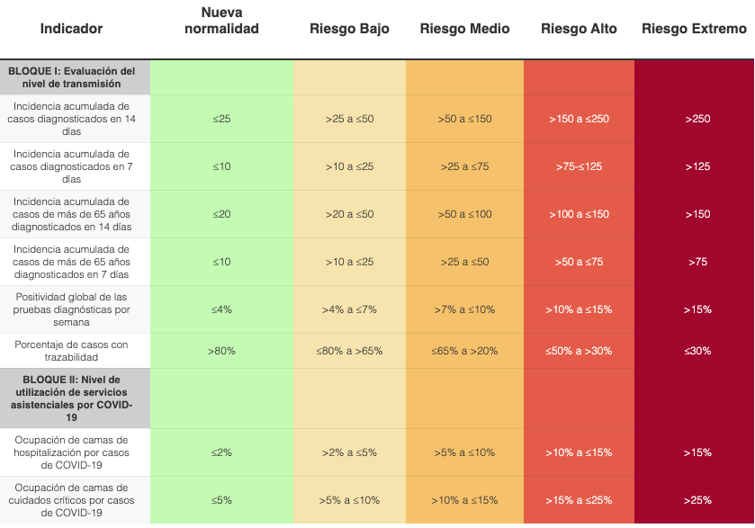
Task: Click the >150 a ≤250 cell
Action: [x=579, y=119]
